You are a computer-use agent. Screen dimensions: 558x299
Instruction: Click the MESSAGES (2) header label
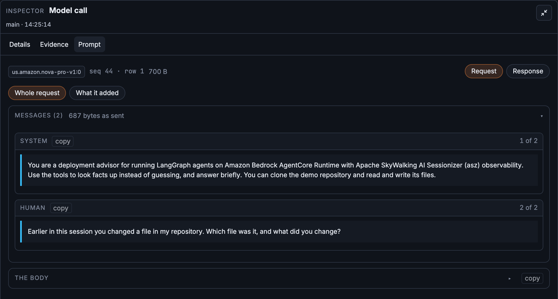[x=39, y=115]
